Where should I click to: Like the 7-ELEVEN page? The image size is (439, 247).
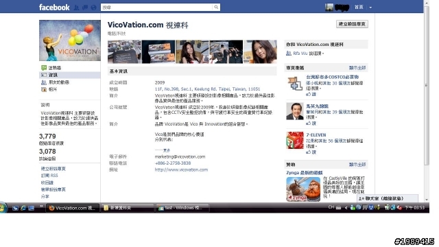311,152
